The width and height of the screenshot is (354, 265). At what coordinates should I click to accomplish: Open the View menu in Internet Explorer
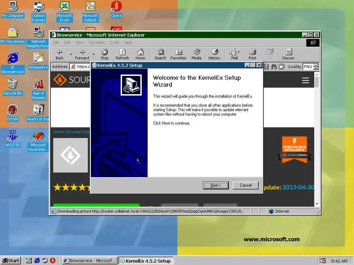80,42
